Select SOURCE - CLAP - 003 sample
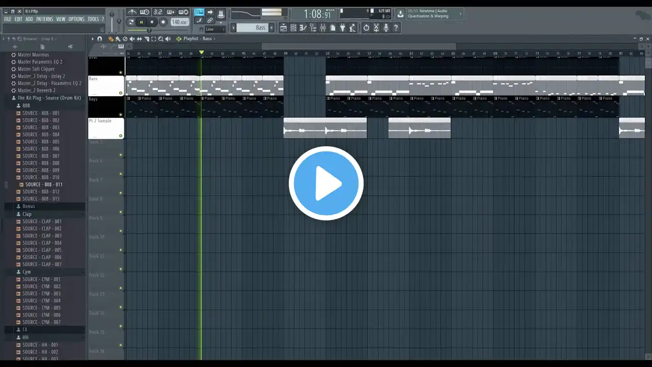 pyautogui.click(x=42, y=236)
